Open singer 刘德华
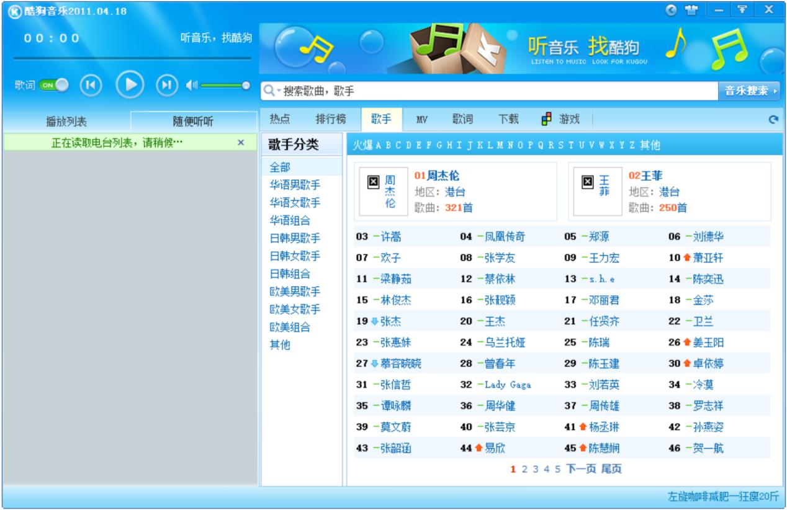Screen dimensions: 787x510 pos(708,236)
